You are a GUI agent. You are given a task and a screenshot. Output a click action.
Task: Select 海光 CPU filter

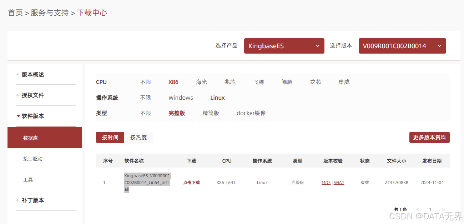click(201, 82)
